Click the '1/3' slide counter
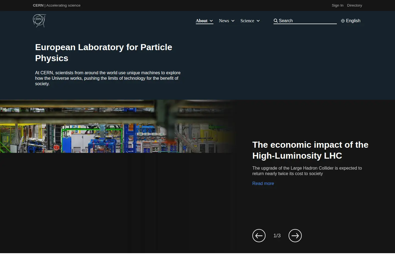This screenshot has height=274, width=395. pyautogui.click(x=277, y=236)
